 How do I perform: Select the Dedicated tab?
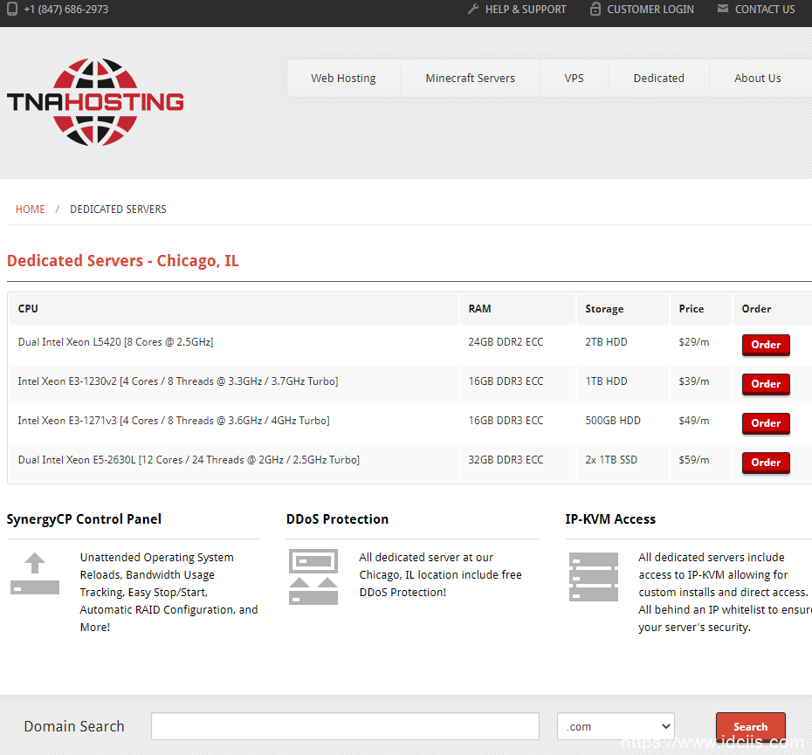[x=658, y=78]
